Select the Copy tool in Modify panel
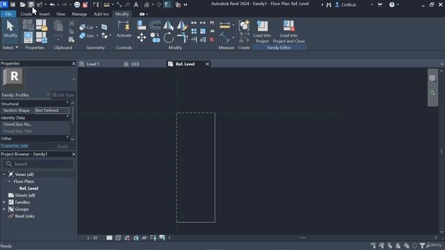 155,37
